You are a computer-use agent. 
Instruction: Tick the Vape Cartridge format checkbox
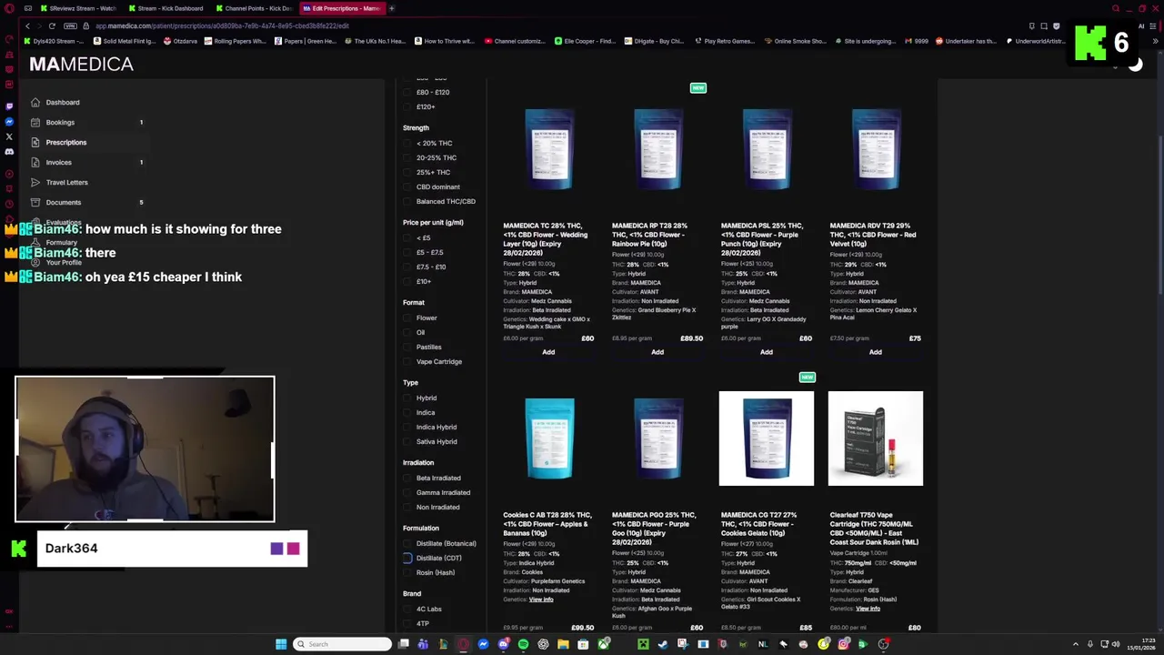(407, 361)
